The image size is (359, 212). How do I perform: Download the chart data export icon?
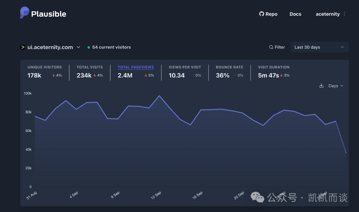click(x=321, y=86)
